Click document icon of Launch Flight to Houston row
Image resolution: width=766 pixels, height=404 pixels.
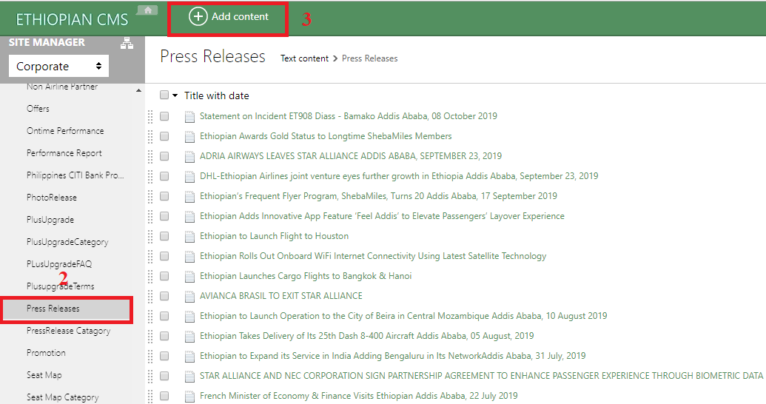189,237
